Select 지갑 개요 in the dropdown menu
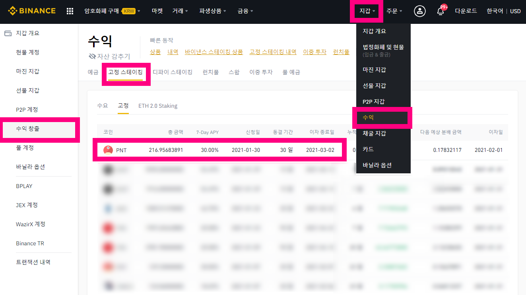The width and height of the screenshot is (526, 295). click(383, 31)
